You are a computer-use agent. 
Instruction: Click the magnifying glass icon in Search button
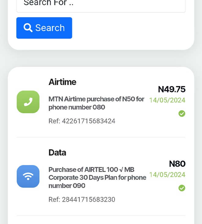click(x=28, y=28)
